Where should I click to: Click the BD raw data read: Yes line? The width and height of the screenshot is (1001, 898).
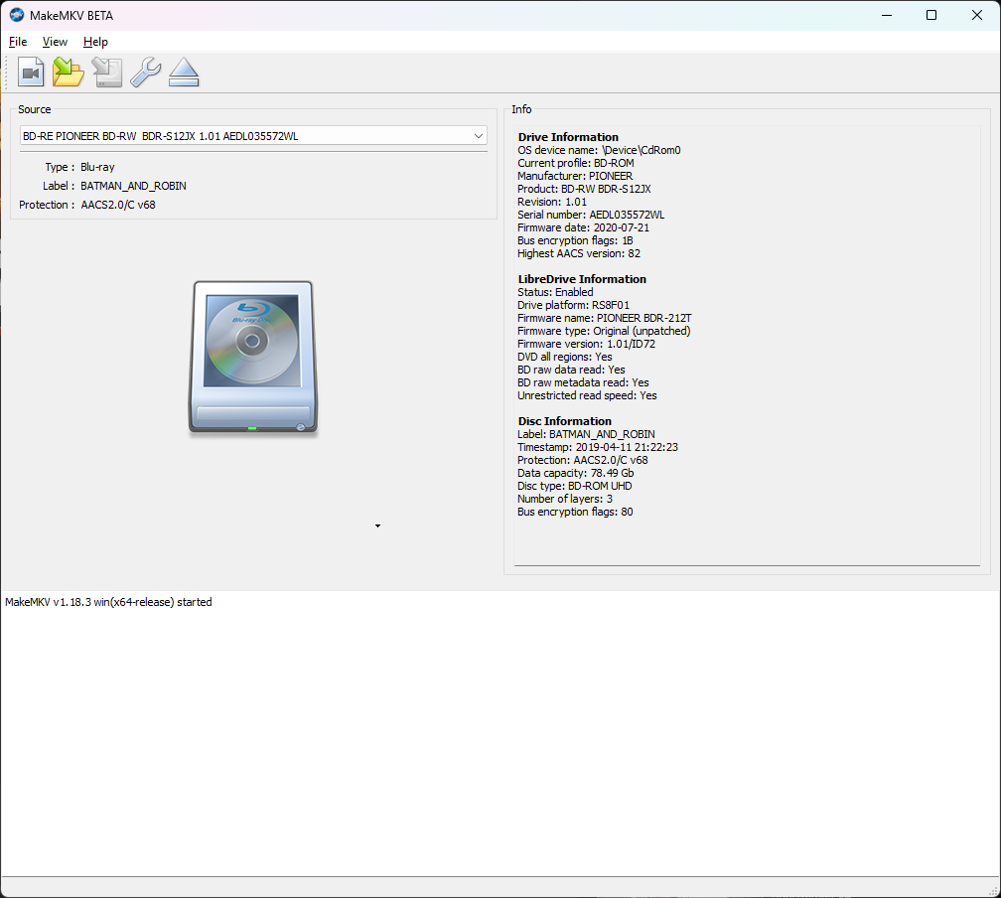tap(571, 370)
